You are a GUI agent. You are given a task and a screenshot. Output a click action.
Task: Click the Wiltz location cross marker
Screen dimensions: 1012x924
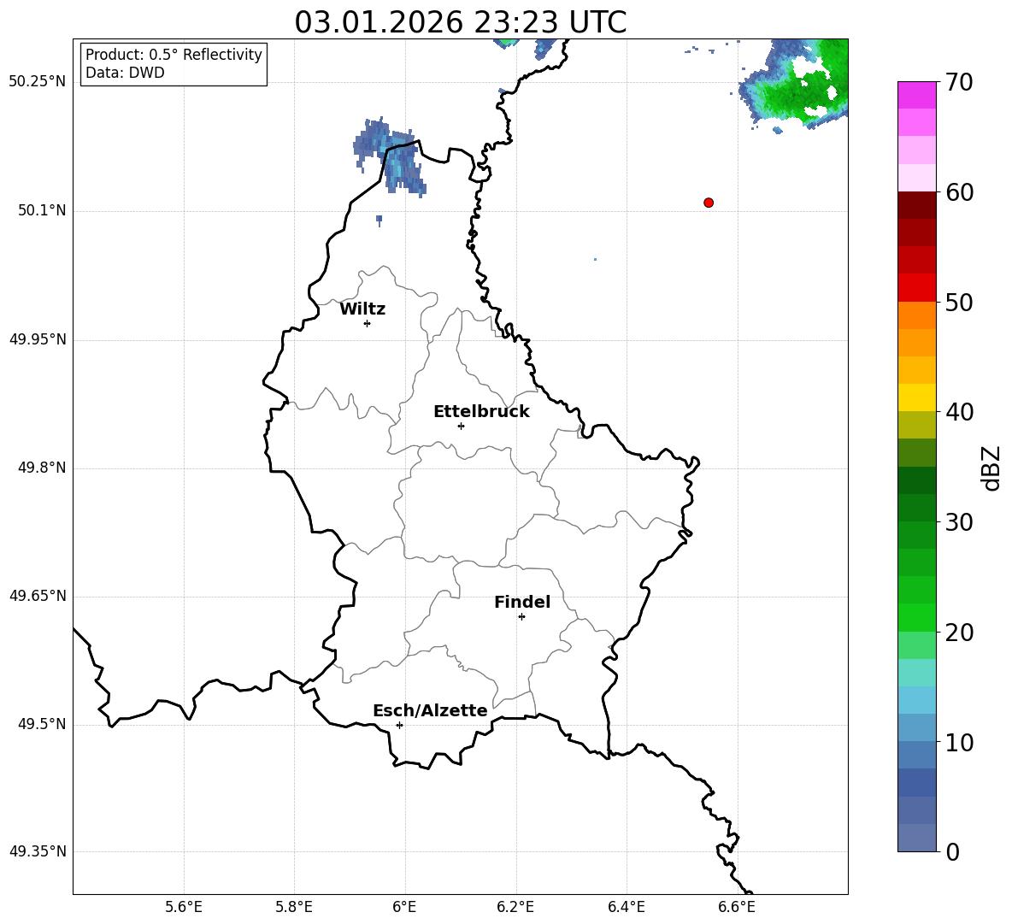coord(368,323)
